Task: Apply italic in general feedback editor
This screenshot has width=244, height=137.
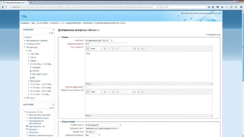Action: 109,92
